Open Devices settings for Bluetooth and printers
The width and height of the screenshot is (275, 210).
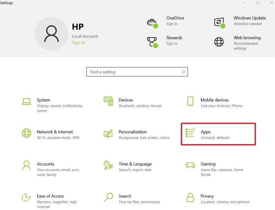(x=126, y=100)
